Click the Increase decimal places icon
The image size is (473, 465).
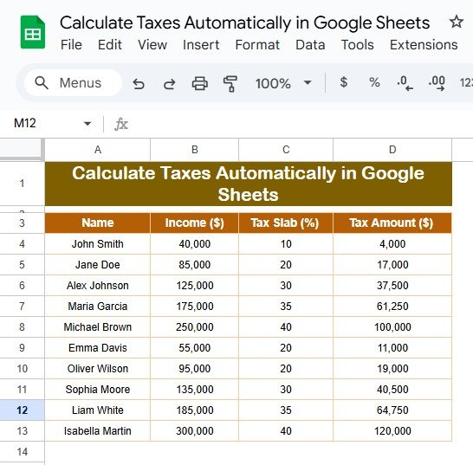(x=437, y=83)
